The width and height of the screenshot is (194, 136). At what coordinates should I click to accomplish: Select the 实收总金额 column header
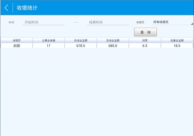point(113,40)
